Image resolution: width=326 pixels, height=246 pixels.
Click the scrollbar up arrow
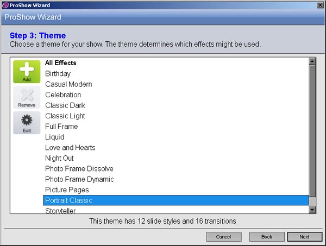(x=312, y=61)
